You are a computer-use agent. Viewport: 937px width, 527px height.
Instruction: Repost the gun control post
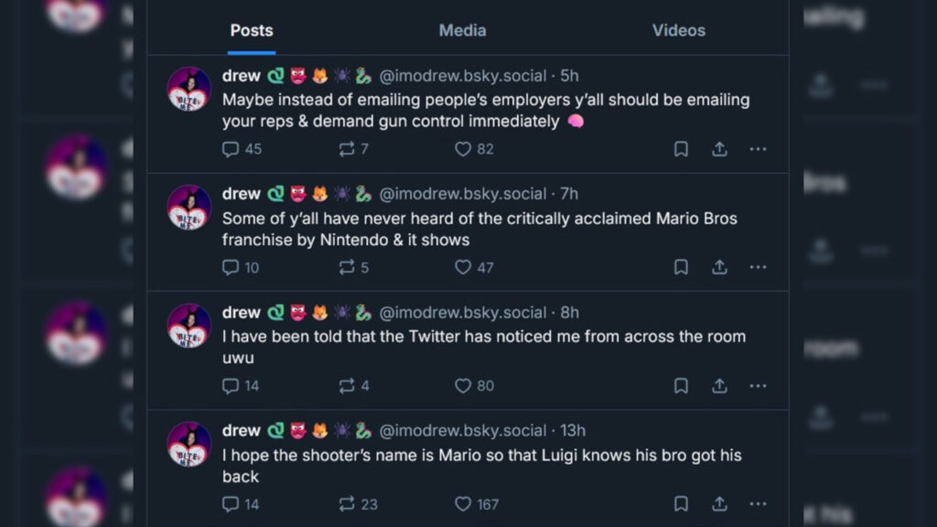(347, 149)
